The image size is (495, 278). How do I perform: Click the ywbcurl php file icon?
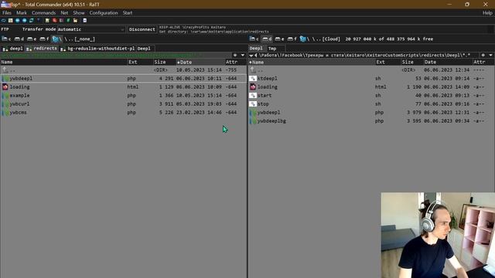pyautogui.click(x=5, y=104)
